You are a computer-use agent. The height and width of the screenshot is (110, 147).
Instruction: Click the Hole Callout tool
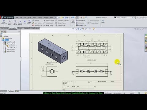point(48,25)
